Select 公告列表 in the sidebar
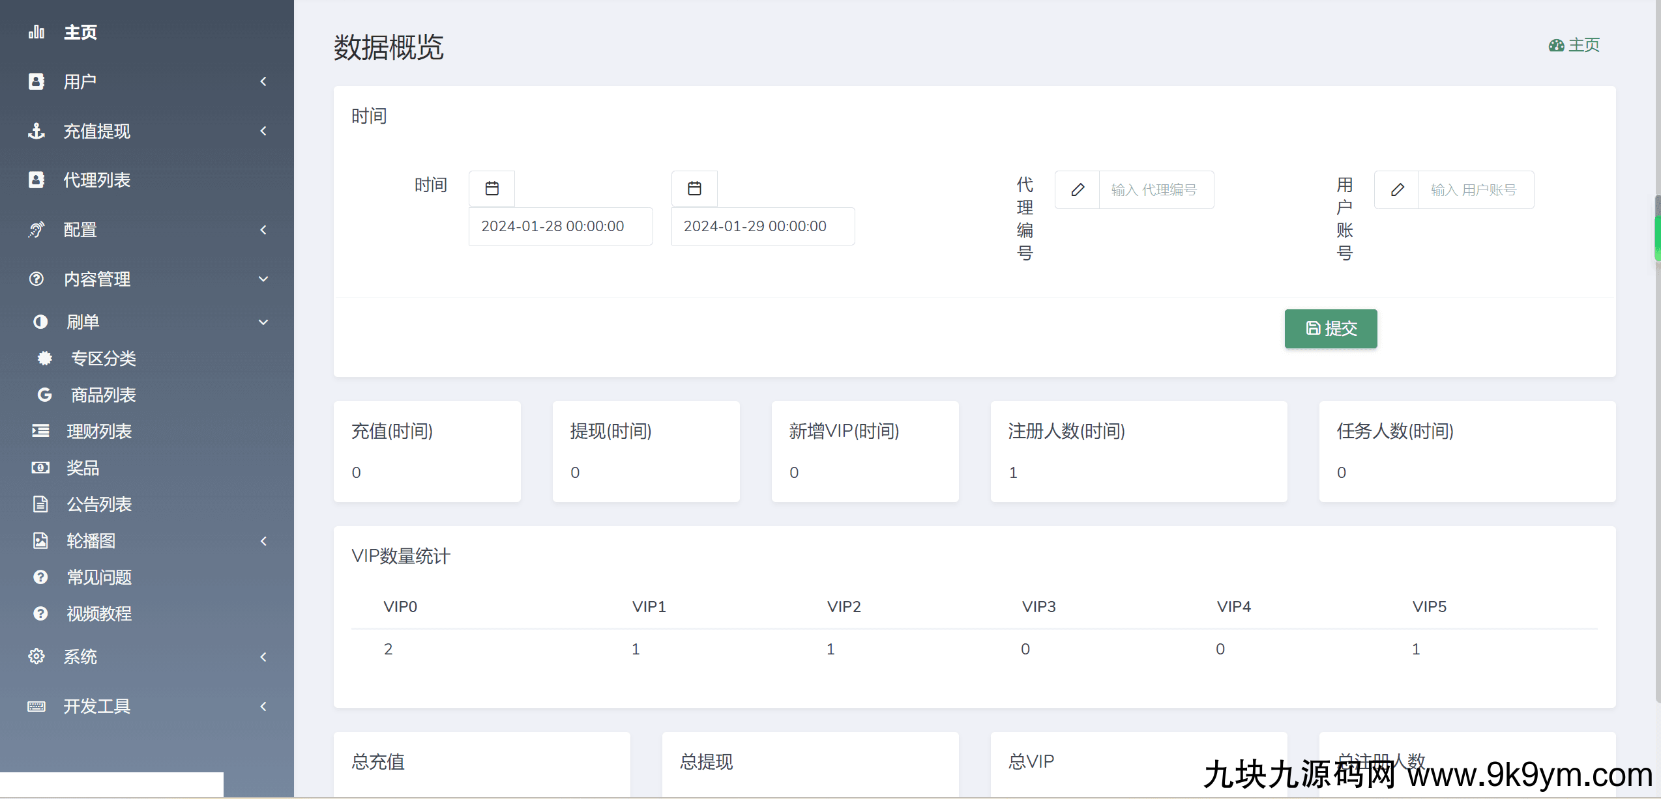Viewport: 1661px width, 799px height. 99,504
